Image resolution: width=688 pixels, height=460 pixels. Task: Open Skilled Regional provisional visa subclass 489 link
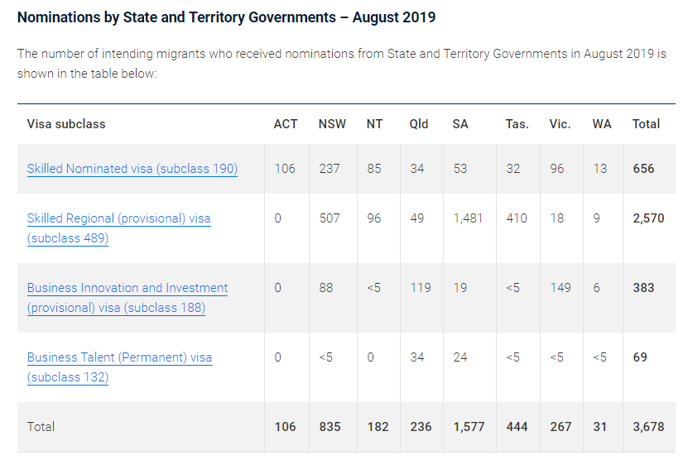tap(118, 219)
